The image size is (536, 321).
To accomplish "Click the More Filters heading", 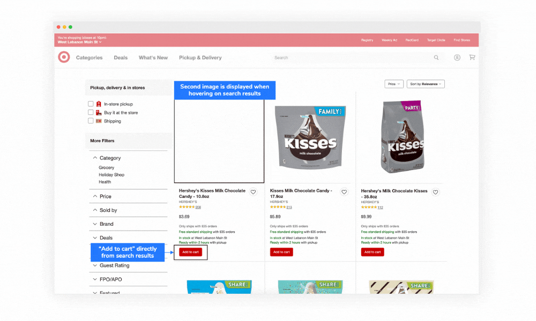I will (102, 141).
